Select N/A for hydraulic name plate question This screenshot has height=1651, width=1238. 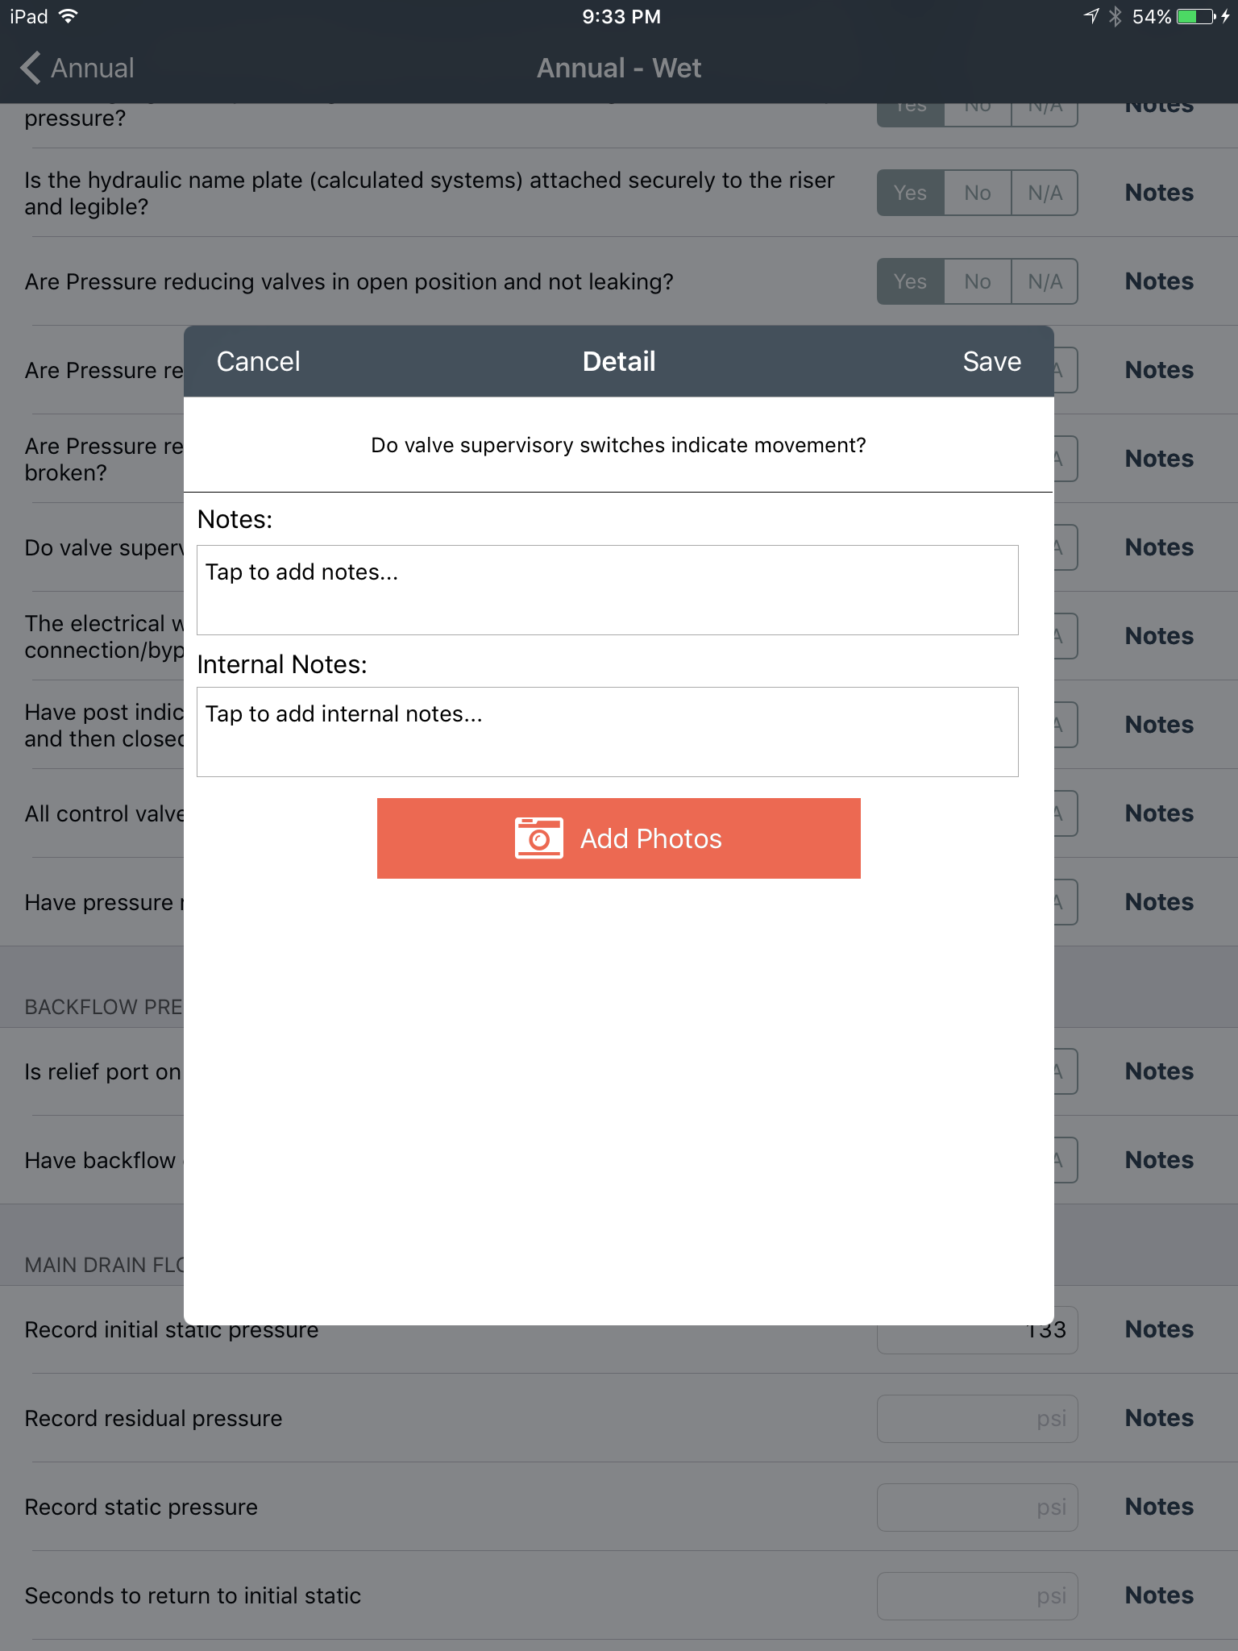click(x=1045, y=193)
